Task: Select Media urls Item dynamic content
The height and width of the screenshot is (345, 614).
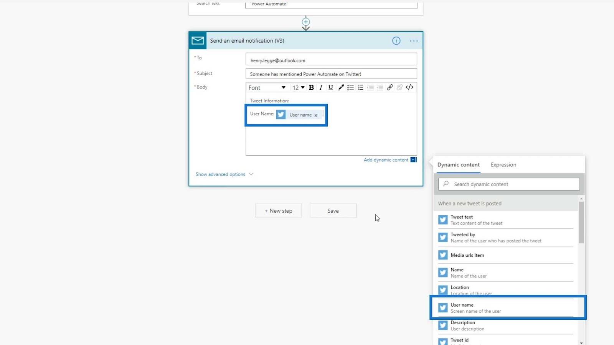Action: click(506, 255)
